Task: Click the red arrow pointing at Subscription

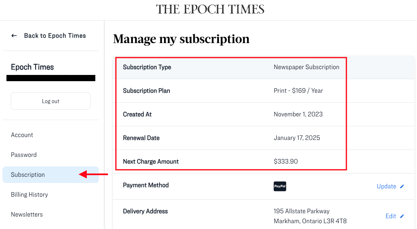Action: (93, 175)
